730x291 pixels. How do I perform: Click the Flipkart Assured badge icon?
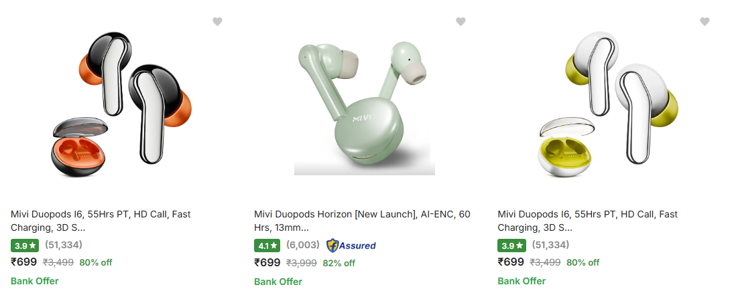pyautogui.click(x=351, y=246)
